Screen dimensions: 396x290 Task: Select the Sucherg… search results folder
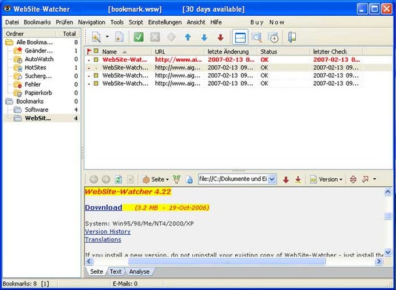[x=38, y=76]
